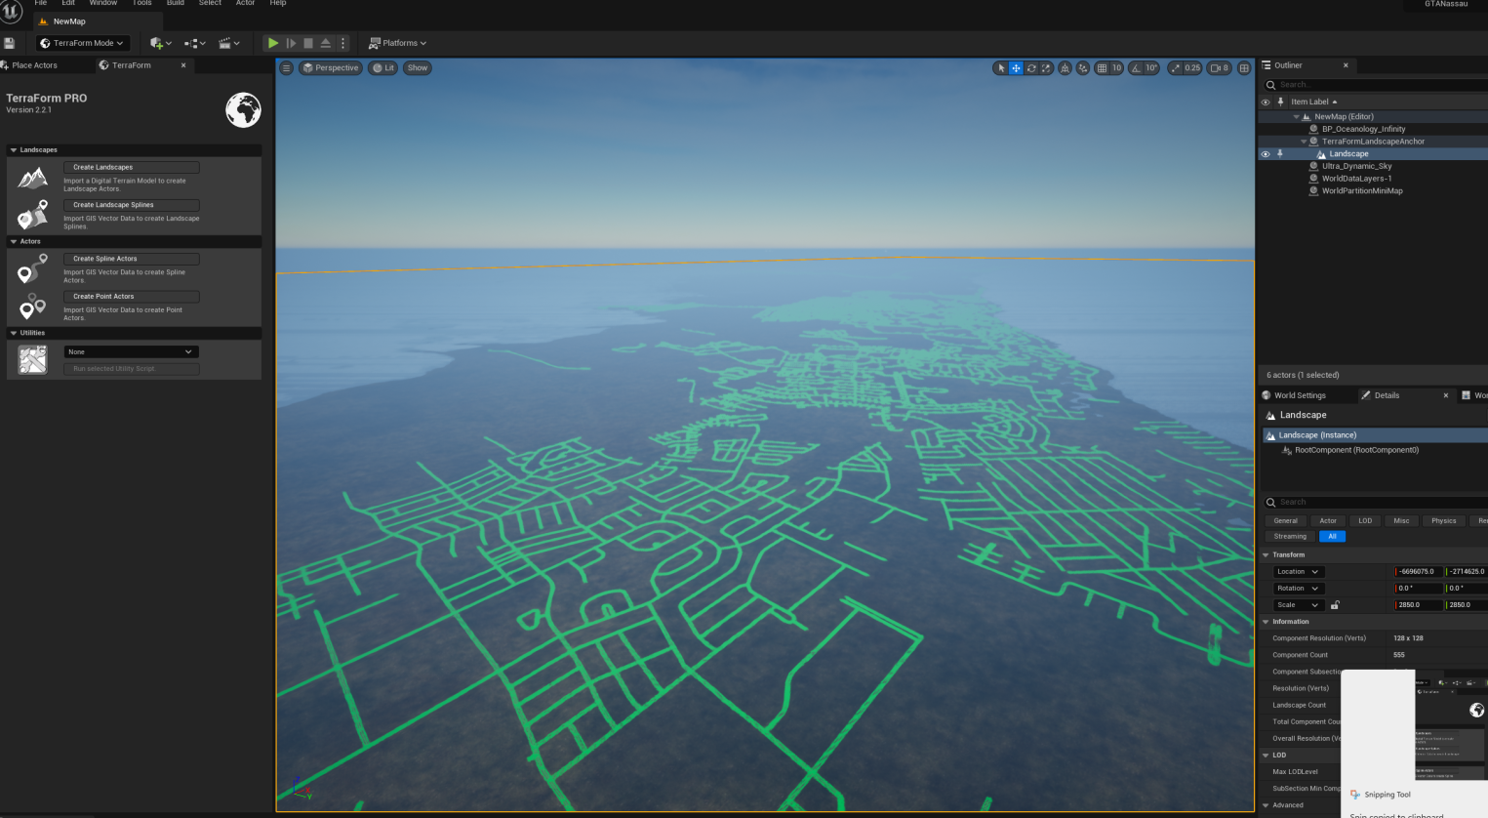The height and width of the screenshot is (818, 1488).
Task: Open the viewport hamburger options menu
Action: tap(286, 68)
